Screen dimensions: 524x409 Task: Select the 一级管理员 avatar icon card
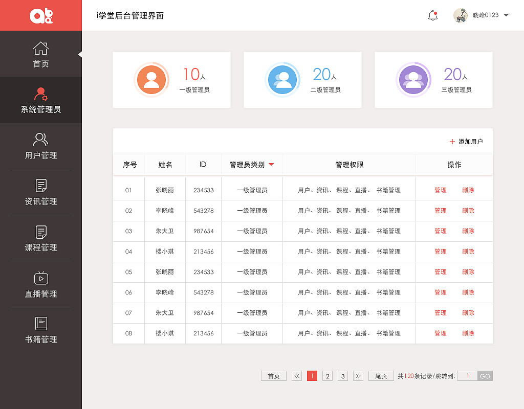point(151,80)
